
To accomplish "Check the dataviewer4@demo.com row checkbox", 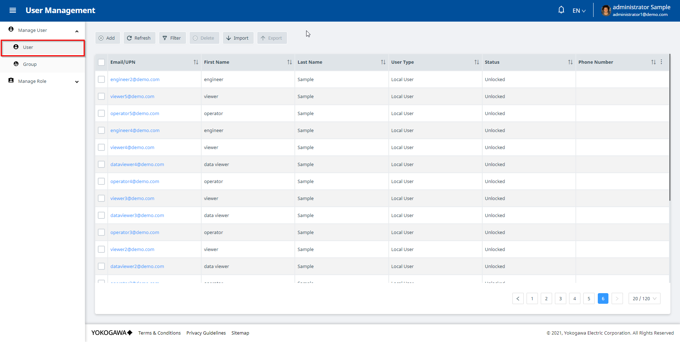I will click(x=101, y=164).
